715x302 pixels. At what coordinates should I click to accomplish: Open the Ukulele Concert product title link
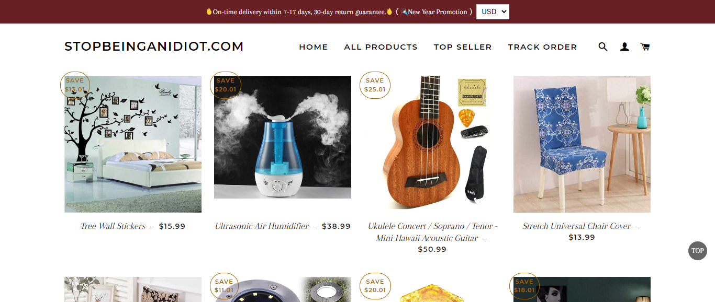[432, 232]
